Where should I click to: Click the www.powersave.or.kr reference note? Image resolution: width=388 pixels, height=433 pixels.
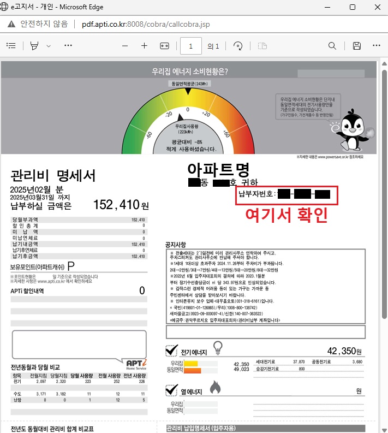tap(330, 157)
